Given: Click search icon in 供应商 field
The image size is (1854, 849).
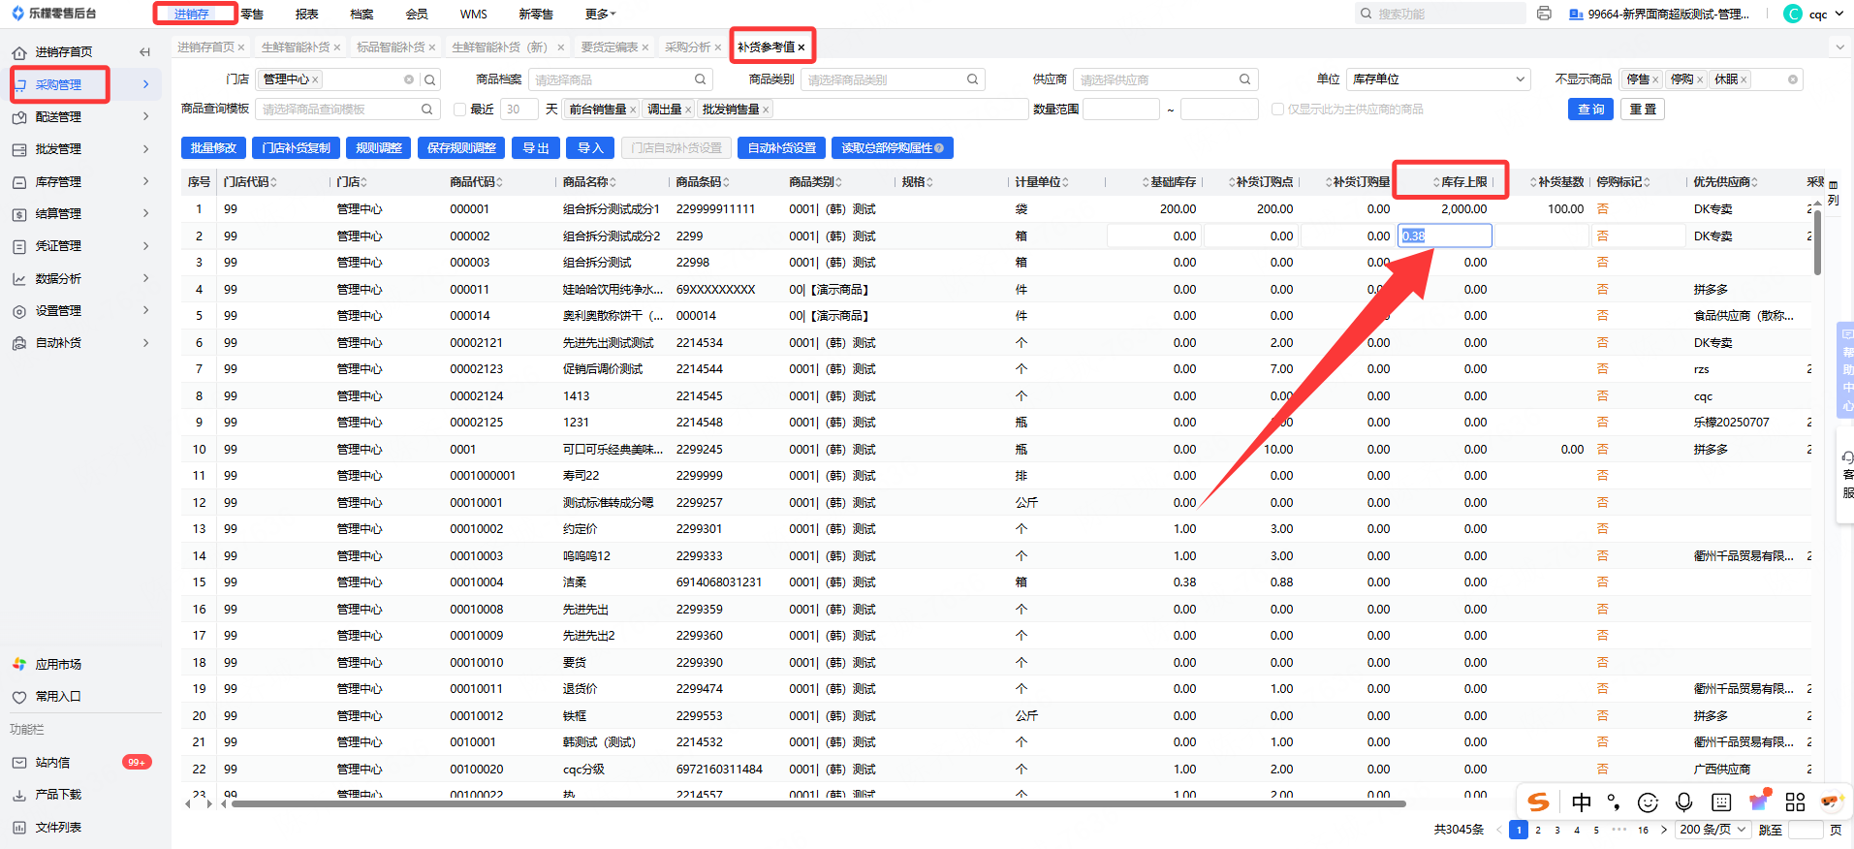Looking at the screenshot, I should pos(1245,79).
